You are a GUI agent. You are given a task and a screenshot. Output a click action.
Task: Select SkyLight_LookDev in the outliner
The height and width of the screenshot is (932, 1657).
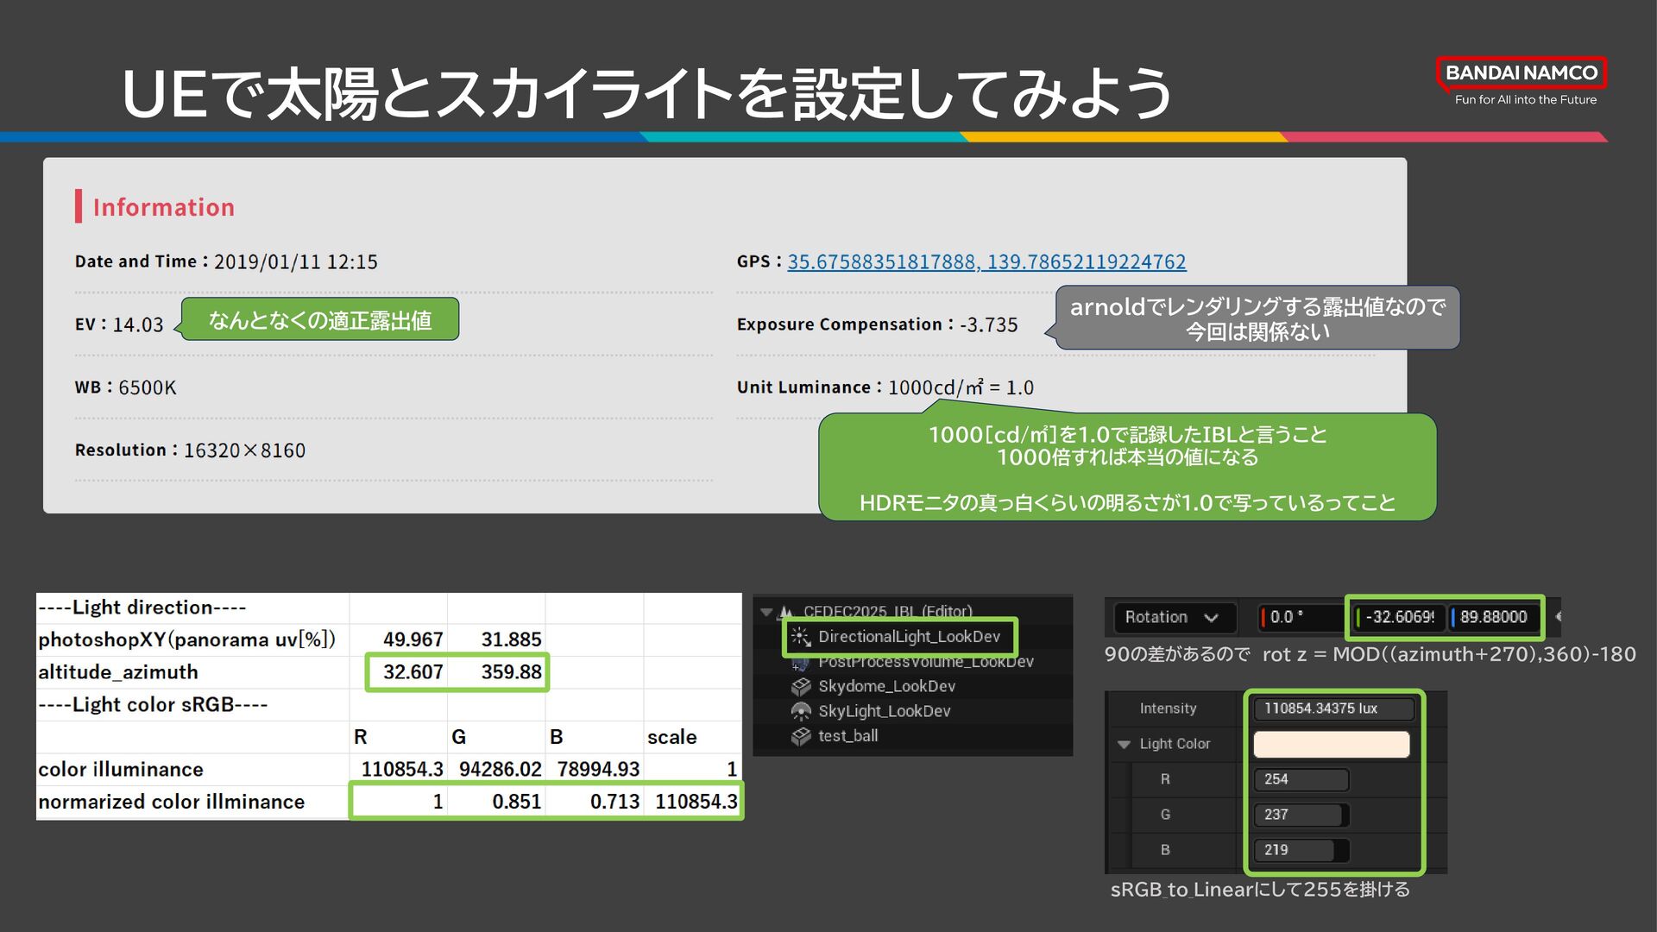pyautogui.click(x=883, y=711)
